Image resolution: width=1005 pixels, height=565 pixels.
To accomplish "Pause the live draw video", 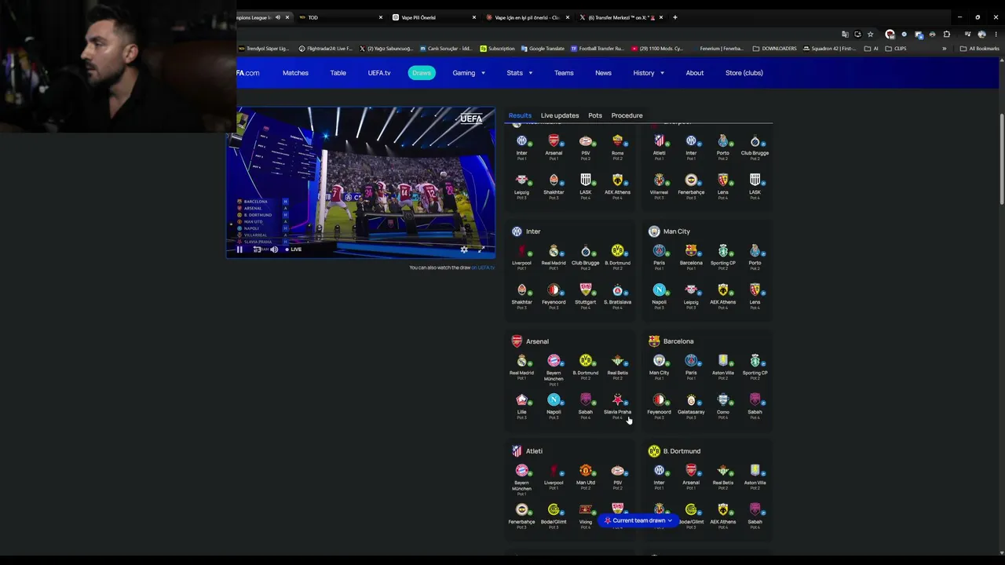I will pyautogui.click(x=239, y=250).
